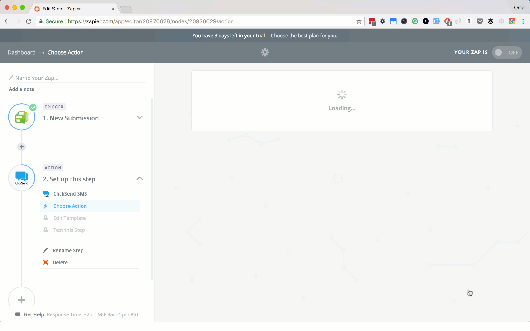Screen dimensions: 530x331
Task: Expand the New Submission trigger step
Action: pos(140,117)
